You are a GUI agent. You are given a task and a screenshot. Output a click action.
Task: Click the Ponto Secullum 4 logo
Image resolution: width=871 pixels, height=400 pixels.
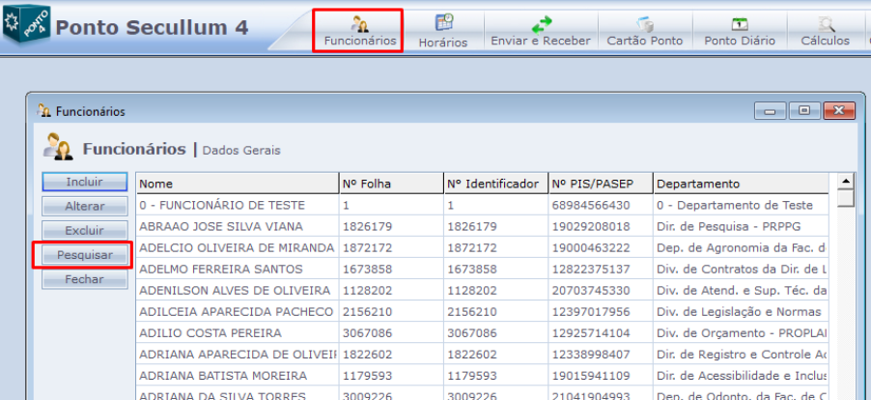[22, 25]
